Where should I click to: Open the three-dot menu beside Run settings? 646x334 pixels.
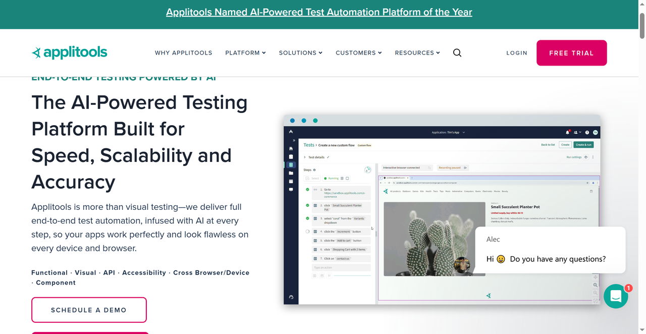tap(593, 157)
